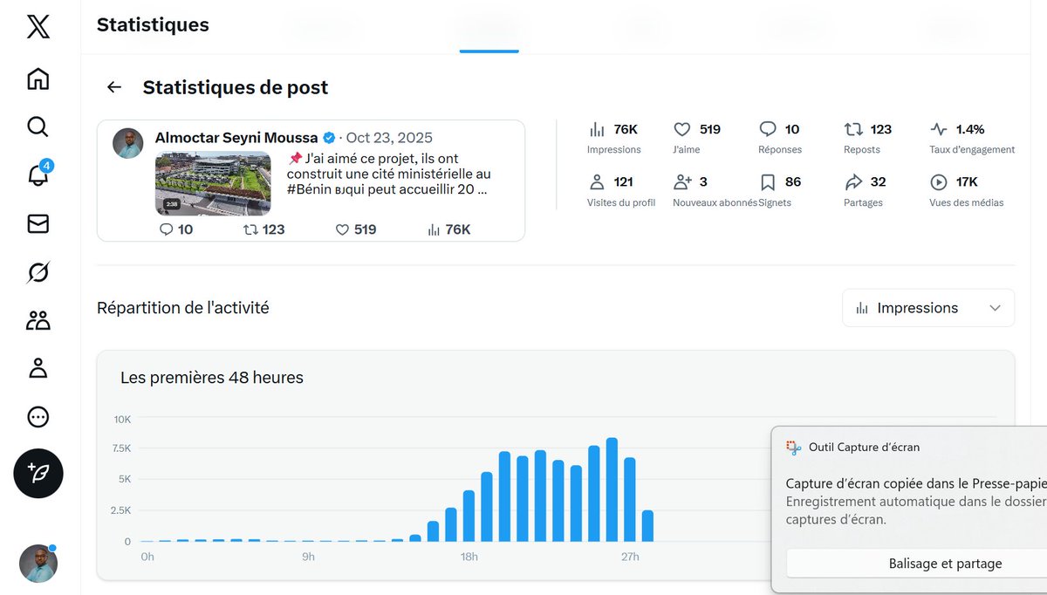Click the More options ellipsis icon

37,416
